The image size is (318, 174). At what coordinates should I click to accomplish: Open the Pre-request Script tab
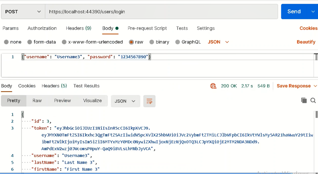147,28
